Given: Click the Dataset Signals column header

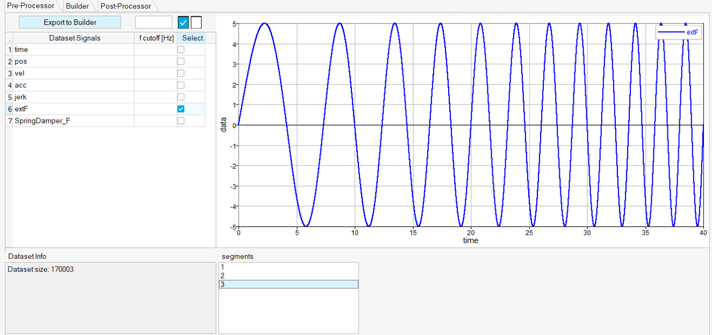Looking at the screenshot, I should (75, 38).
